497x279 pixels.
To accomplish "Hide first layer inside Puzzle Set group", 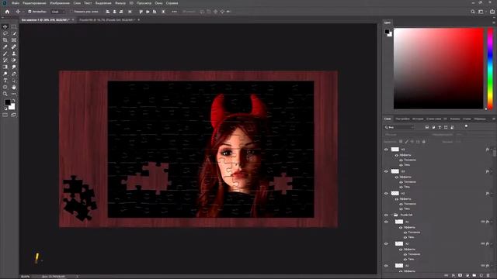I will [x=386, y=222].
